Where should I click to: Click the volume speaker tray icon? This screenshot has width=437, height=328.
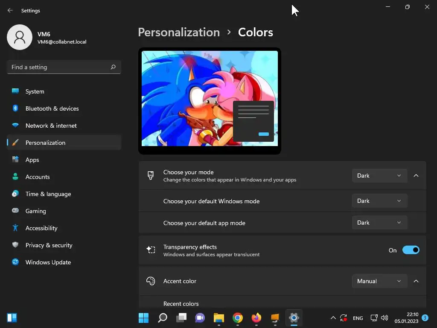coord(385,318)
